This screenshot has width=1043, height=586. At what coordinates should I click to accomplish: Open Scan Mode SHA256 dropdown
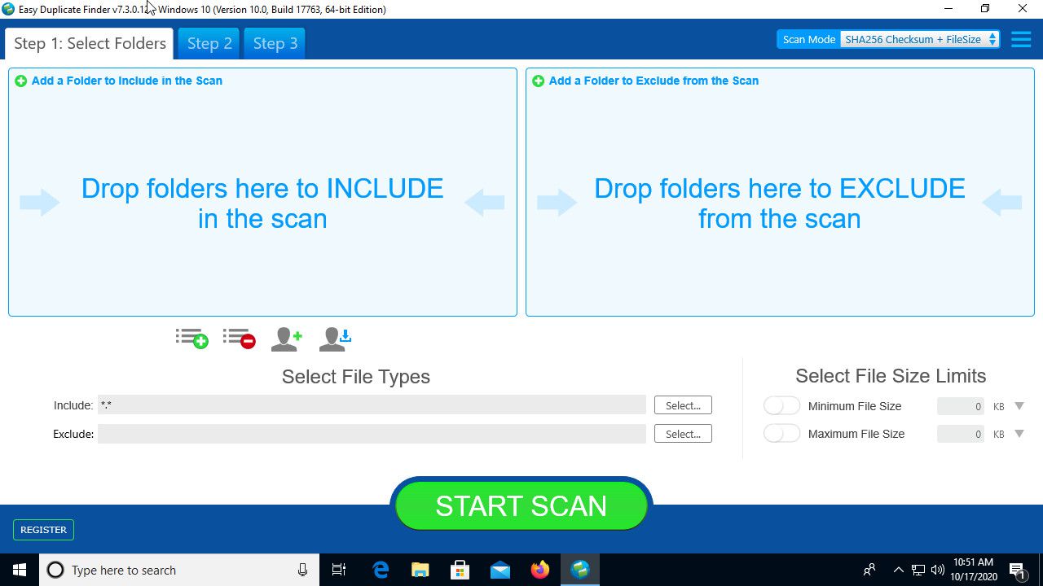pyautogui.click(x=920, y=39)
